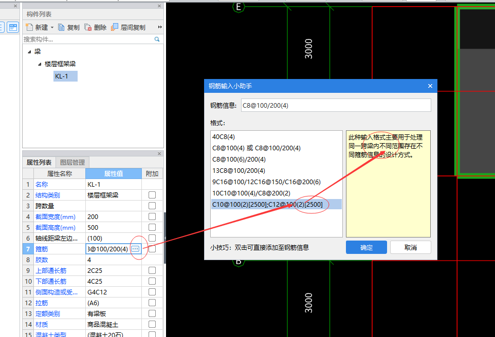Click the G4C12 value cell

pyautogui.click(x=114, y=292)
